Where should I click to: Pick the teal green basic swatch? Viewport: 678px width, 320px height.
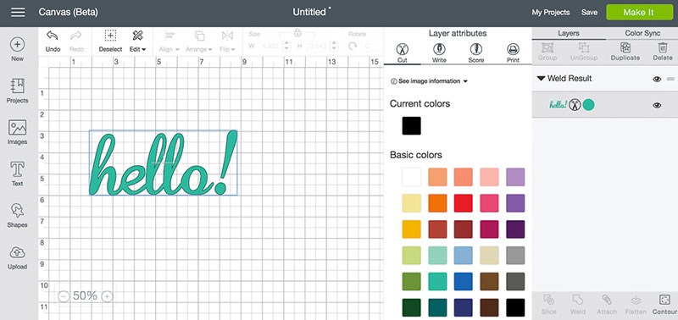click(437, 282)
